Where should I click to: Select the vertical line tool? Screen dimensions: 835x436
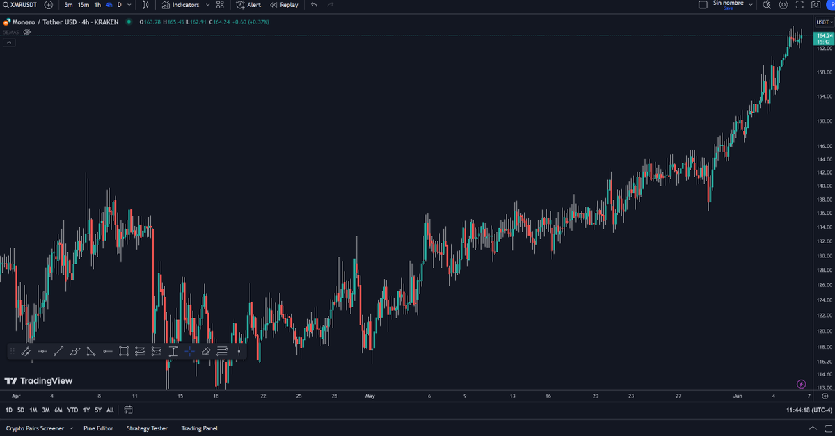[239, 351]
